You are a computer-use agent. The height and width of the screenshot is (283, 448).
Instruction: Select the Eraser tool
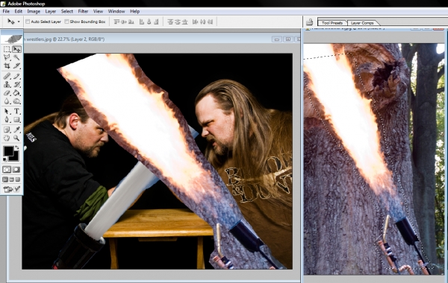(x=7, y=92)
